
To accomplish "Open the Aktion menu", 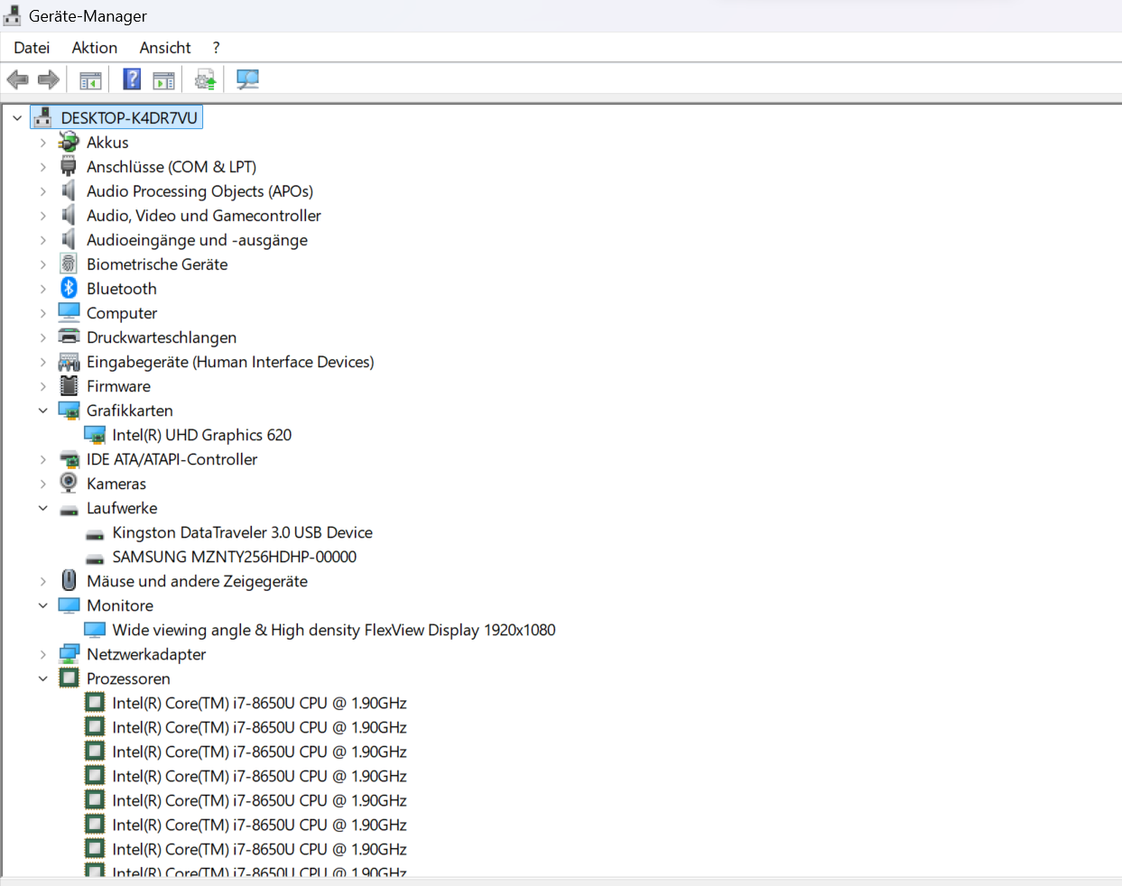I will click(x=95, y=48).
